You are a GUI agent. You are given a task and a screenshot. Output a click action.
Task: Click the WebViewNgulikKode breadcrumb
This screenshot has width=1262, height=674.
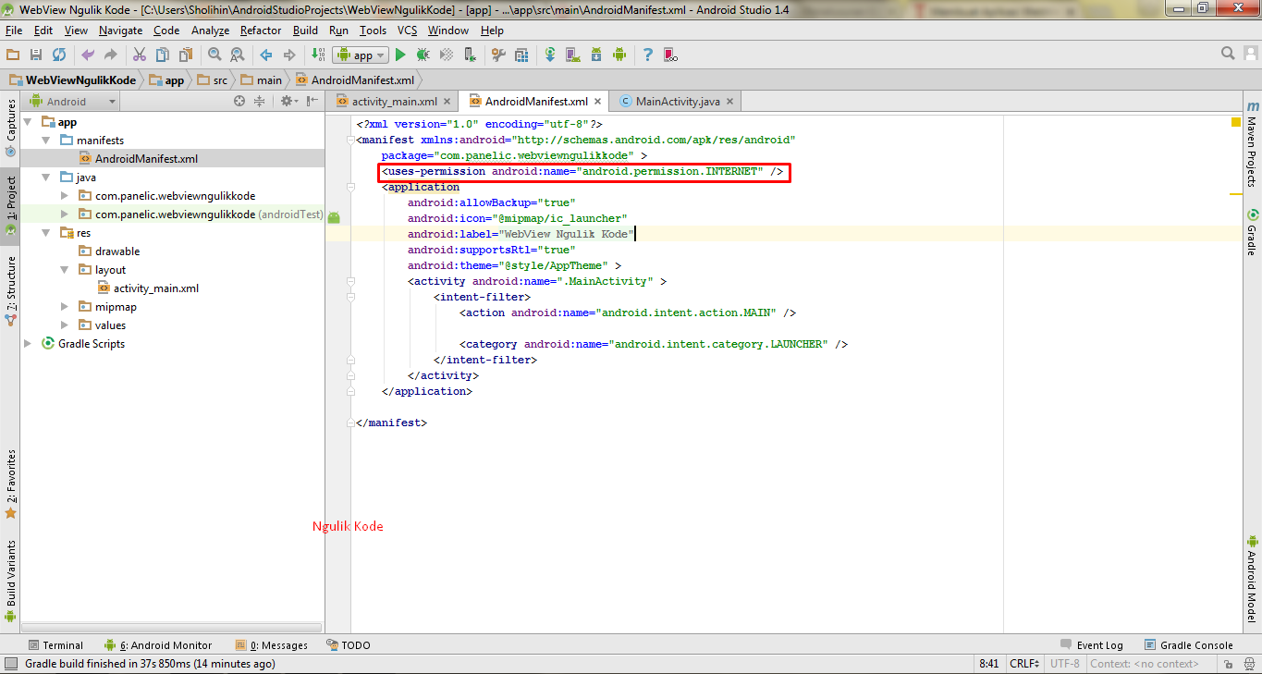tap(73, 80)
